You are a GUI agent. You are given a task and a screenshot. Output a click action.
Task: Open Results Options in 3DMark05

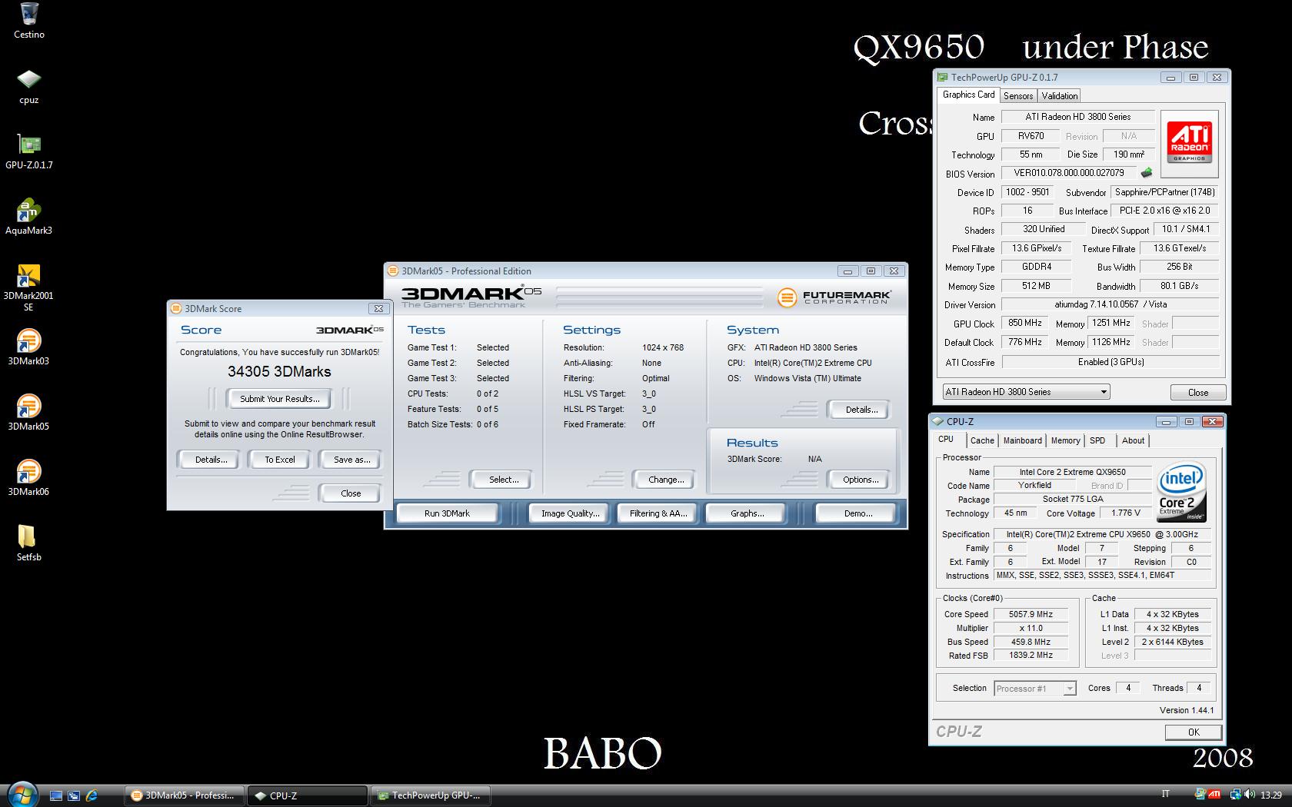pos(861,480)
